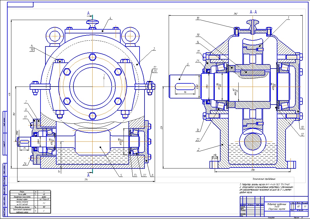The image size is (310, 219).
Task: Click the 'A-A' section view title
Action: point(253,12)
